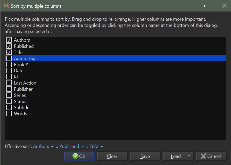Click the Cancel button with X icon
Screen dimensions: 231x165
(211, 156)
